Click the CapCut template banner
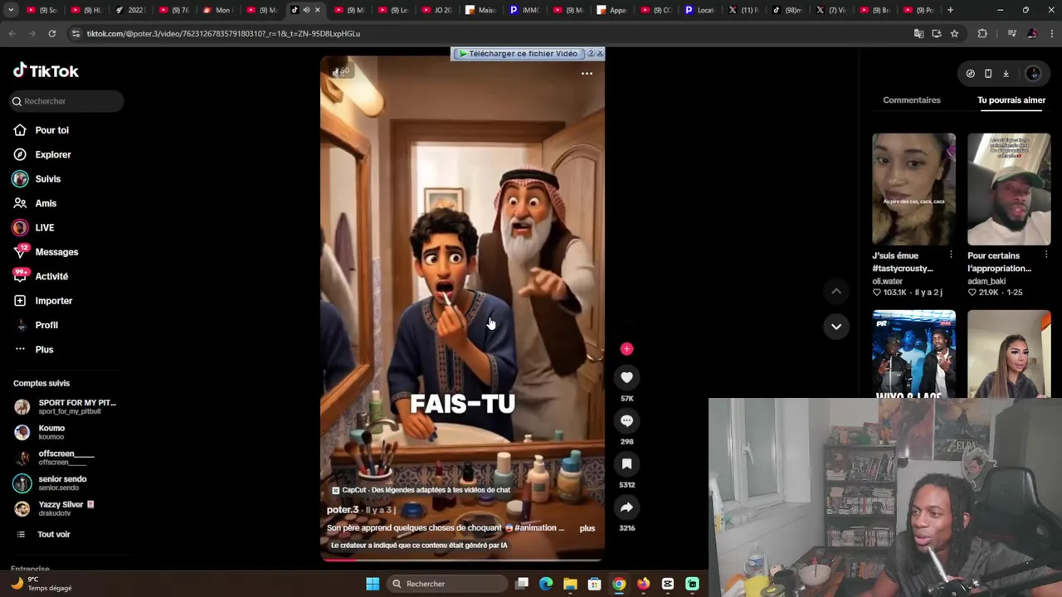This screenshot has width=1062, height=597. [x=421, y=490]
